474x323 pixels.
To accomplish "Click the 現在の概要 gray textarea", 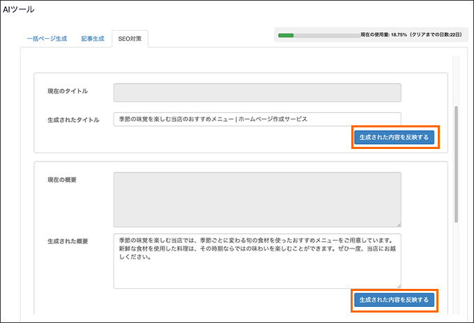I will pyautogui.click(x=257, y=200).
